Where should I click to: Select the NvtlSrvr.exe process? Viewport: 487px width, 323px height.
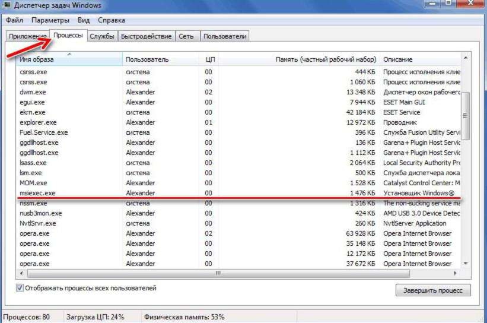[239, 223]
